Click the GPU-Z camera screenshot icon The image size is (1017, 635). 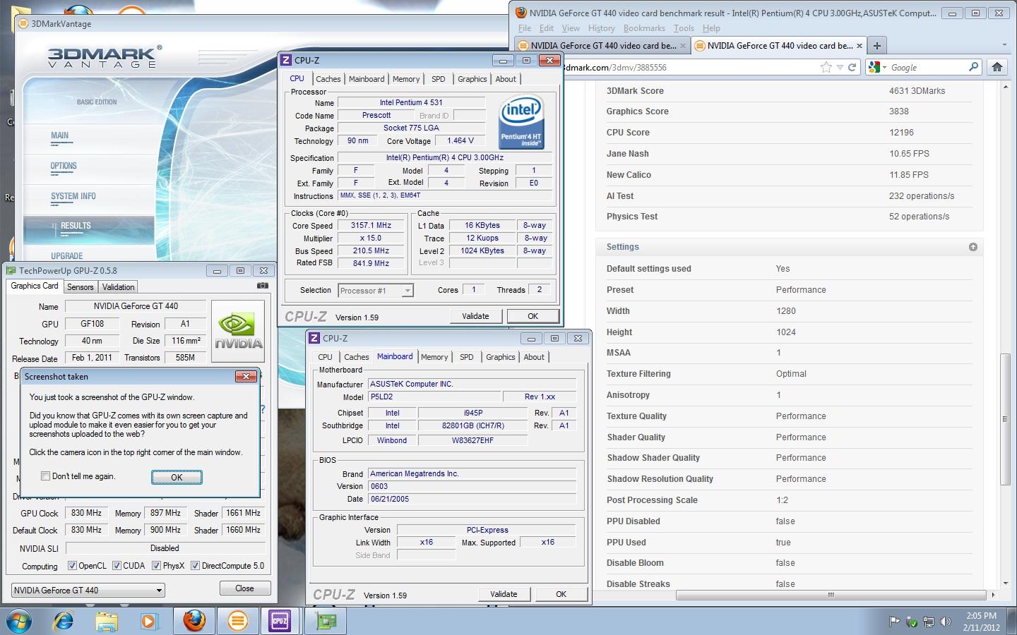[x=263, y=286]
